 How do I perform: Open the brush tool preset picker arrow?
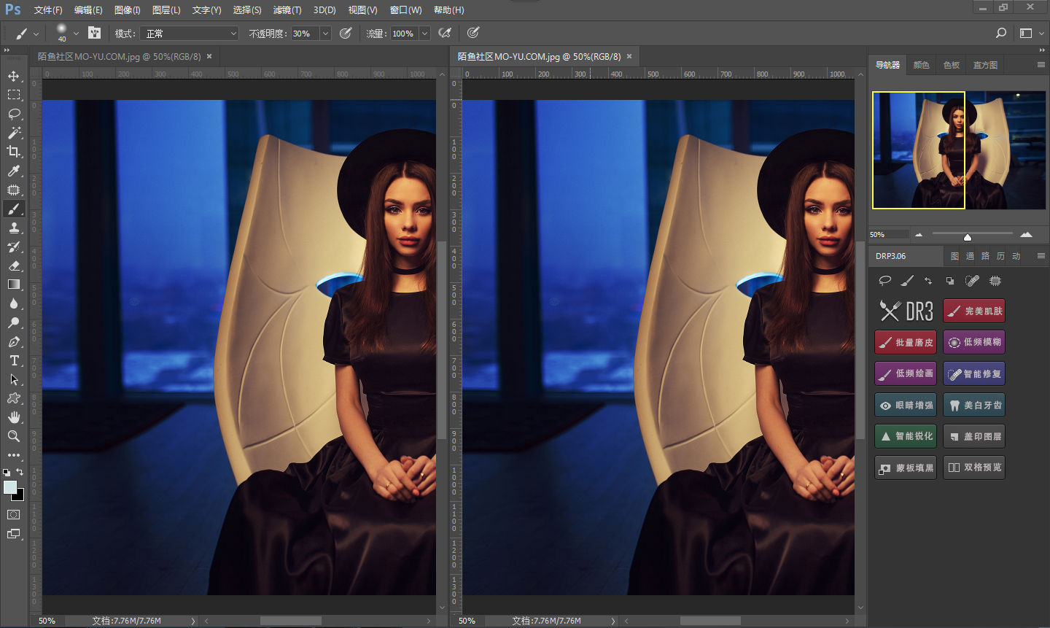(x=36, y=34)
